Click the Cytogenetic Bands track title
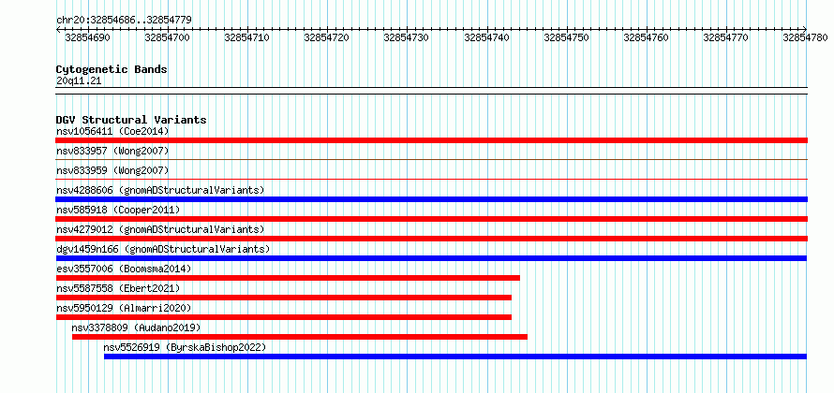This screenshot has width=834, height=393. 112,69
